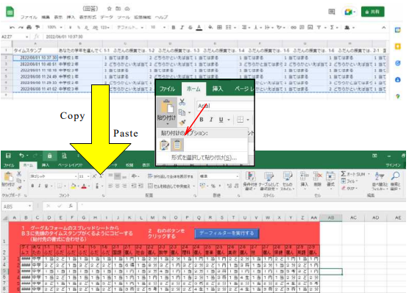Screen dimensions: 409x293
Task: Click the green 共有 share button
Action: (372, 12)
